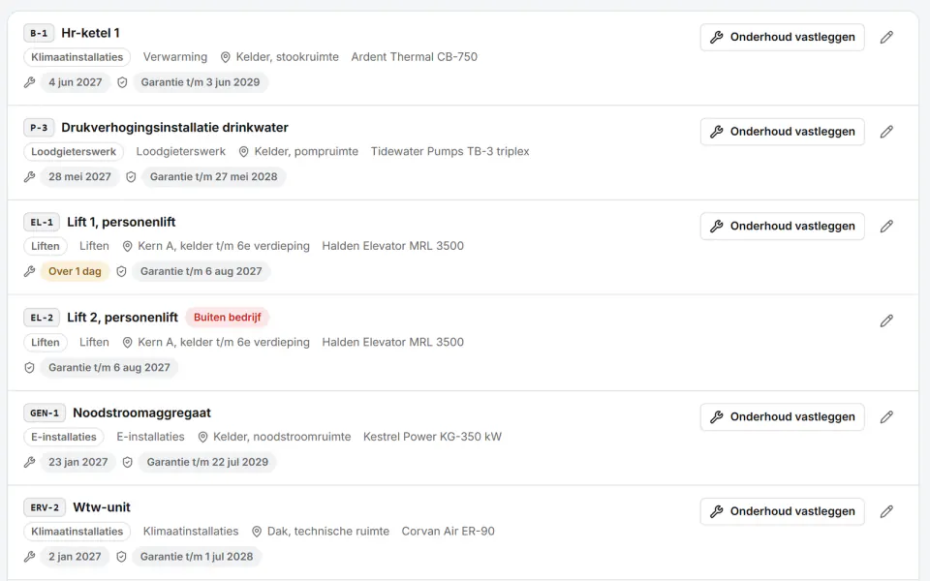Viewport: 930px width, 581px height.
Task: Click pencil icon for Wtw-unit
Action: tap(886, 511)
